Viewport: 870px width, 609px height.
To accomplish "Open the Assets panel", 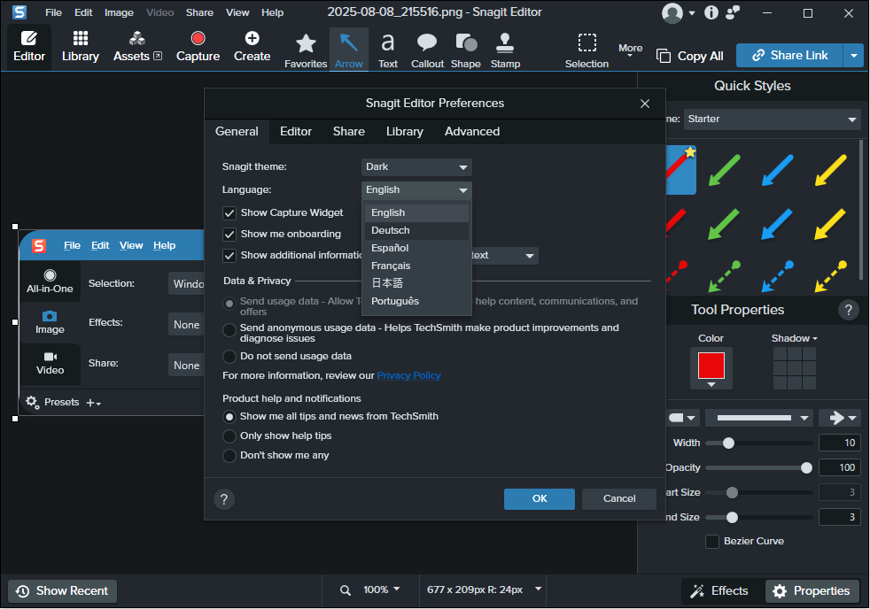I will coord(137,47).
